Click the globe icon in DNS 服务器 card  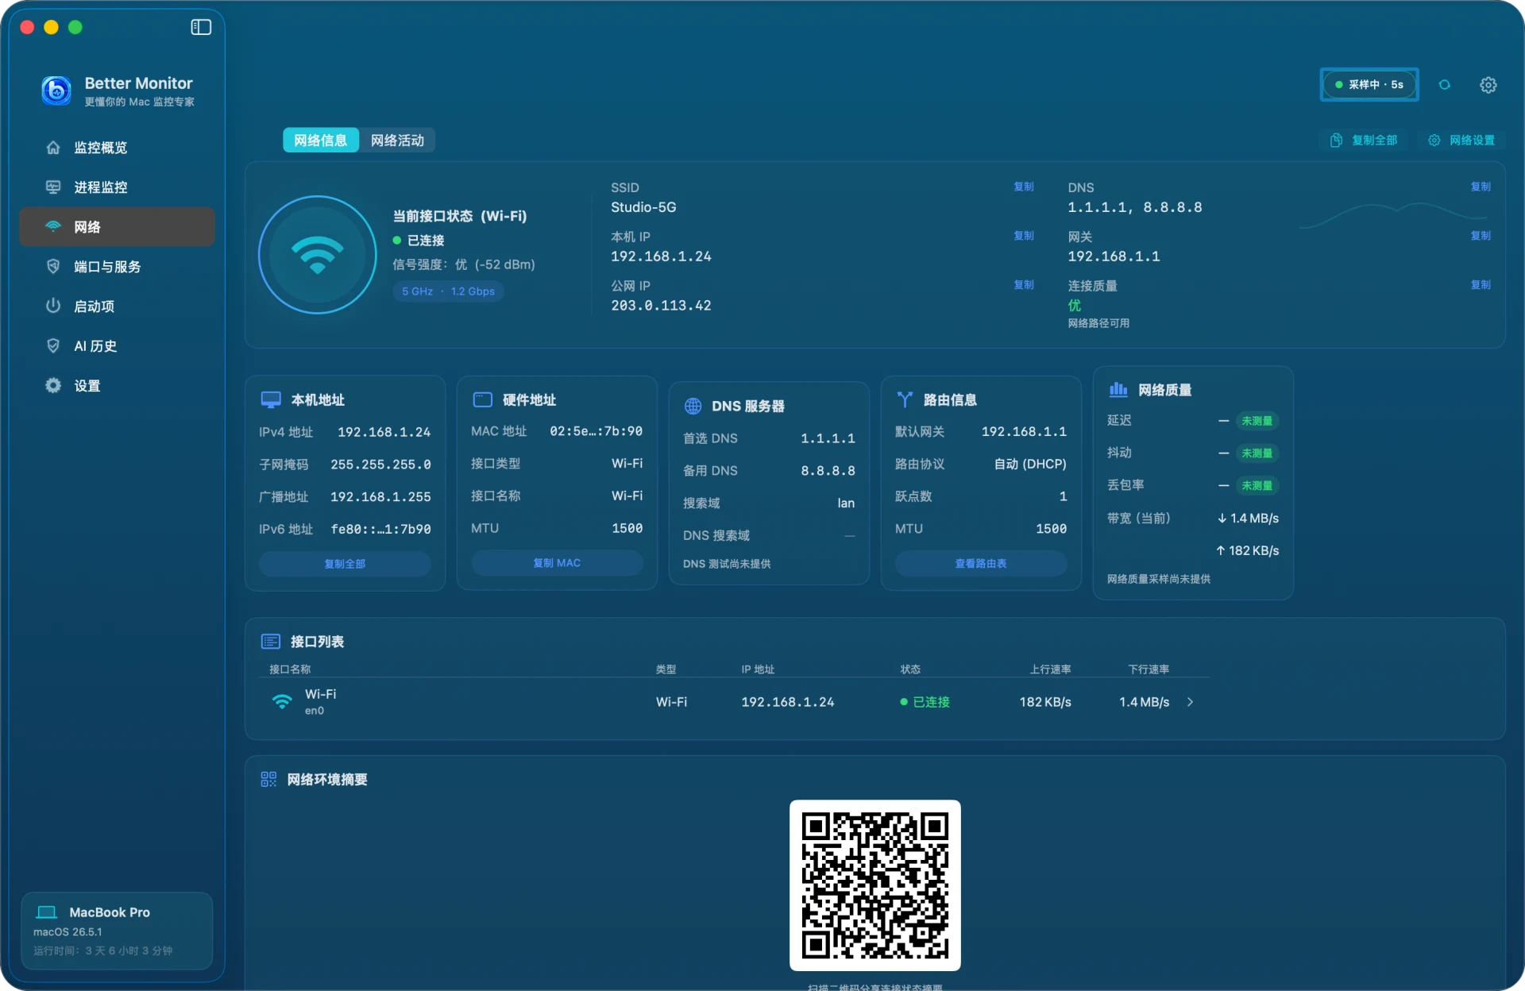(x=693, y=406)
